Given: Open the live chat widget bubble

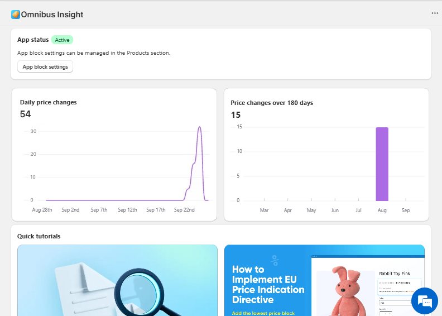Looking at the screenshot, I should 425,301.
